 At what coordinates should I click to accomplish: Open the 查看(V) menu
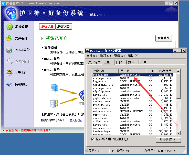(x=119, y=56)
